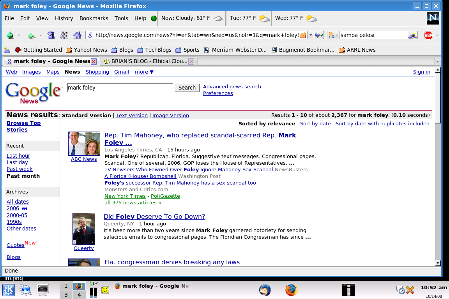Launch the Konsole terminal taskbar icon
The height and width of the screenshot is (299, 449).
[x=42, y=290]
